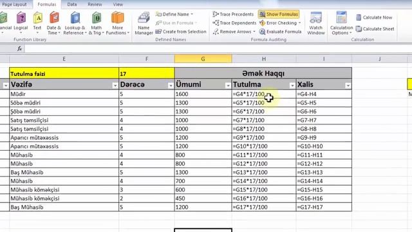The width and height of the screenshot is (412, 232).
Task: Open the Text functions library
Action: click(37, 23)
